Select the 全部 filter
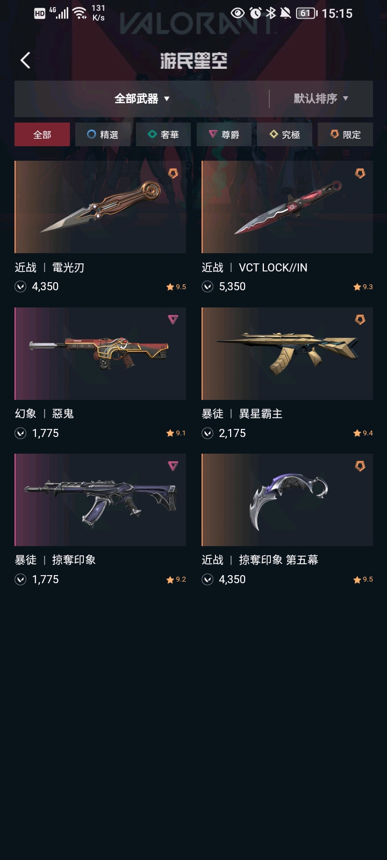387x860 pixels. point(42,134)
